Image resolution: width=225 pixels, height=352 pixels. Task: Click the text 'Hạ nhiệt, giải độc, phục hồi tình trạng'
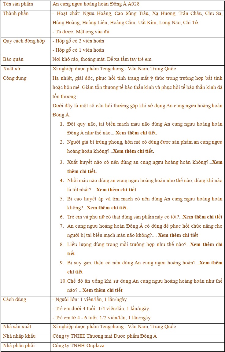click(x=95, y=78)
